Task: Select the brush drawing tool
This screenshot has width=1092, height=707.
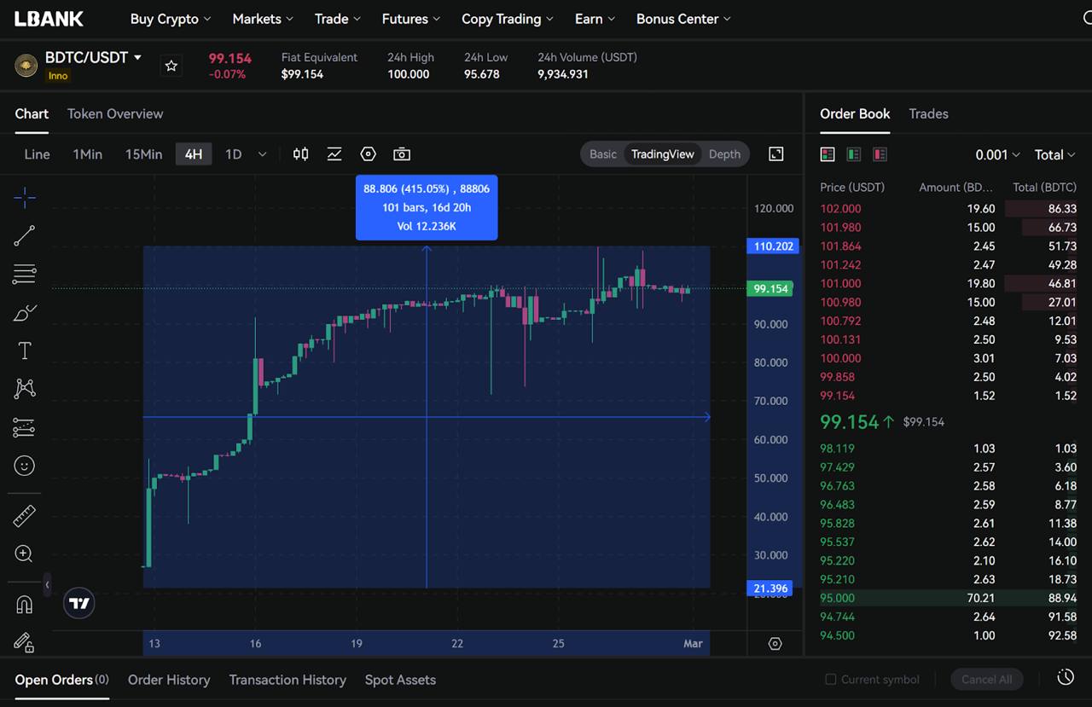Action: coord(25,313)
